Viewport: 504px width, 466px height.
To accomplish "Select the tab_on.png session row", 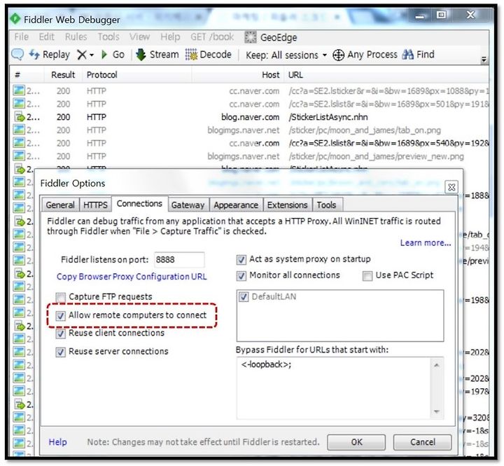I will click(251, 130).
